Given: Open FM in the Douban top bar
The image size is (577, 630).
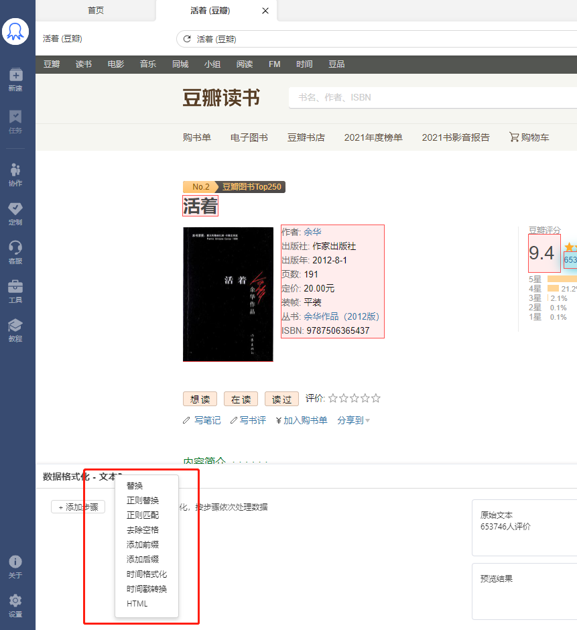Looking at the screenshot, I should 275,64.
